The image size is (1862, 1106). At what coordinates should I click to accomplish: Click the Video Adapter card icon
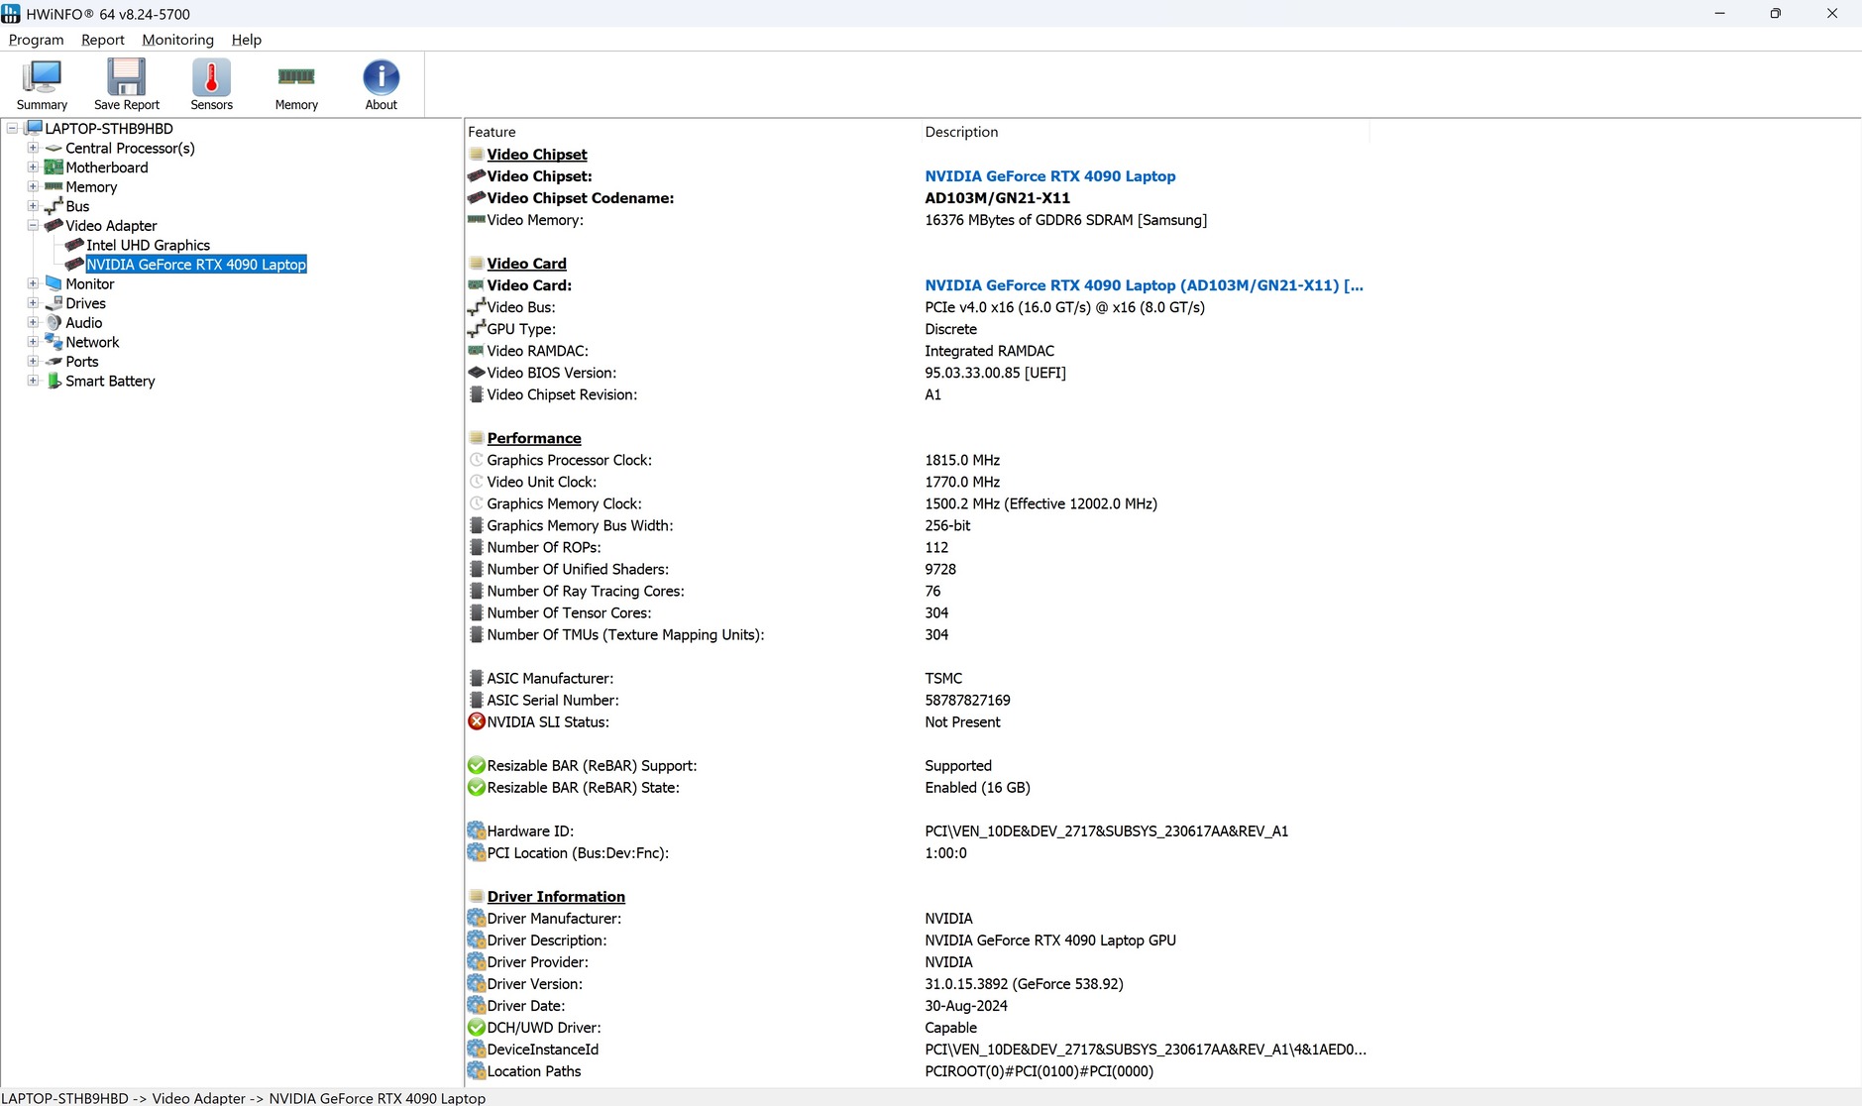click(54, 226)
